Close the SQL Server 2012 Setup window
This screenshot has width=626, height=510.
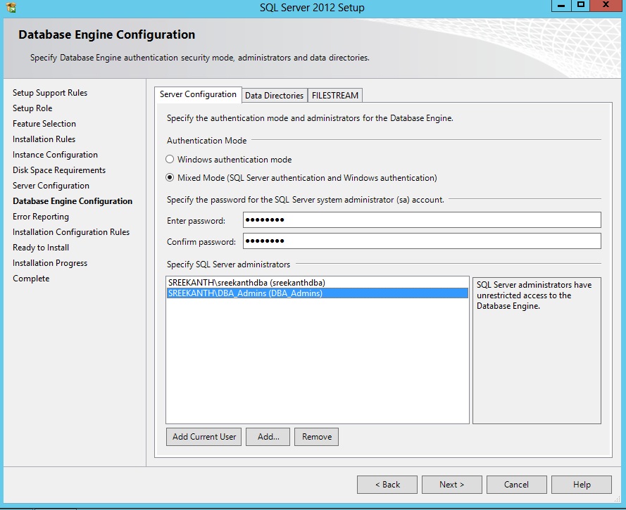point(606,6)
